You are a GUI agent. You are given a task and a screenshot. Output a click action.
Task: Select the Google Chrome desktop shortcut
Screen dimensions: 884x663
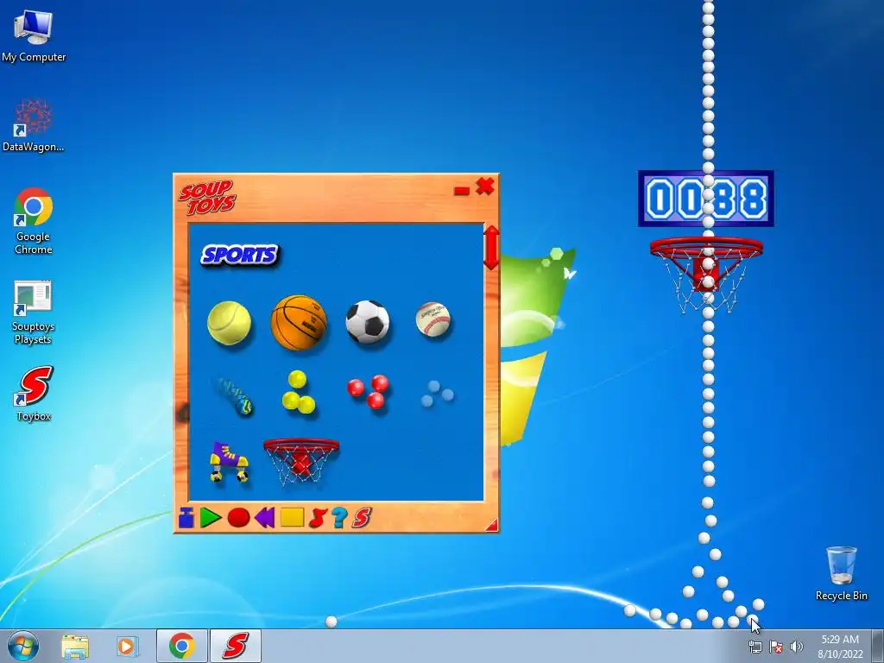tap(34, 221)
